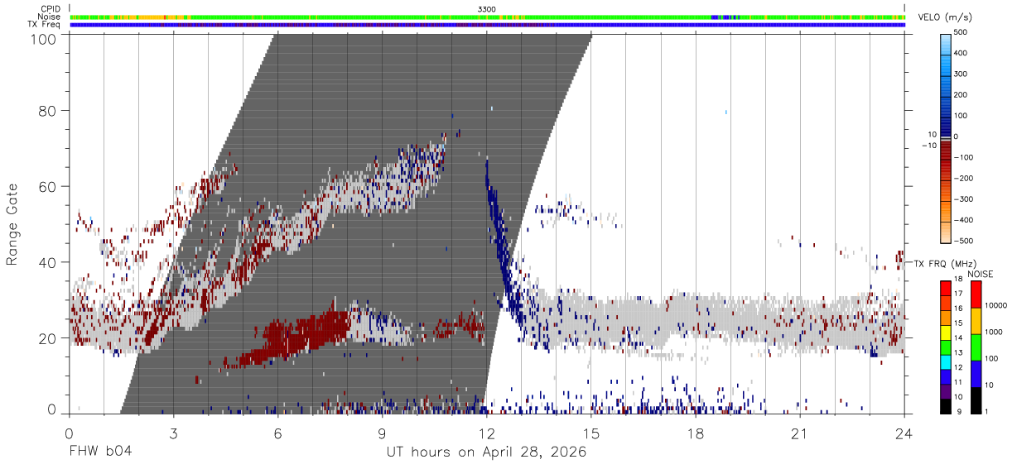The image size is (1017, 469).
Task: Click UT hour tick label 12
Action: point(486,434)
